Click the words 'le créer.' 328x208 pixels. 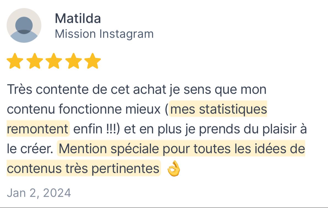(x=30, y=149)
